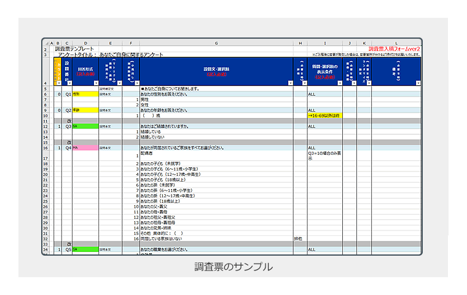Click yellow →16-69以外は終 cell

coord(325,116)
